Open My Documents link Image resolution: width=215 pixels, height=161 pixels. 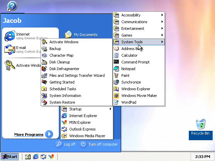pos(81,35)
